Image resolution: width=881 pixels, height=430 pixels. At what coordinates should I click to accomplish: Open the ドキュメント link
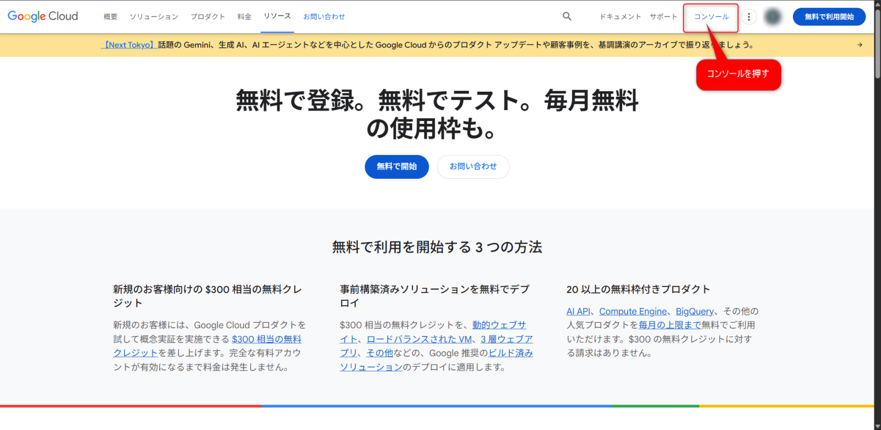(x=621, y=17)
